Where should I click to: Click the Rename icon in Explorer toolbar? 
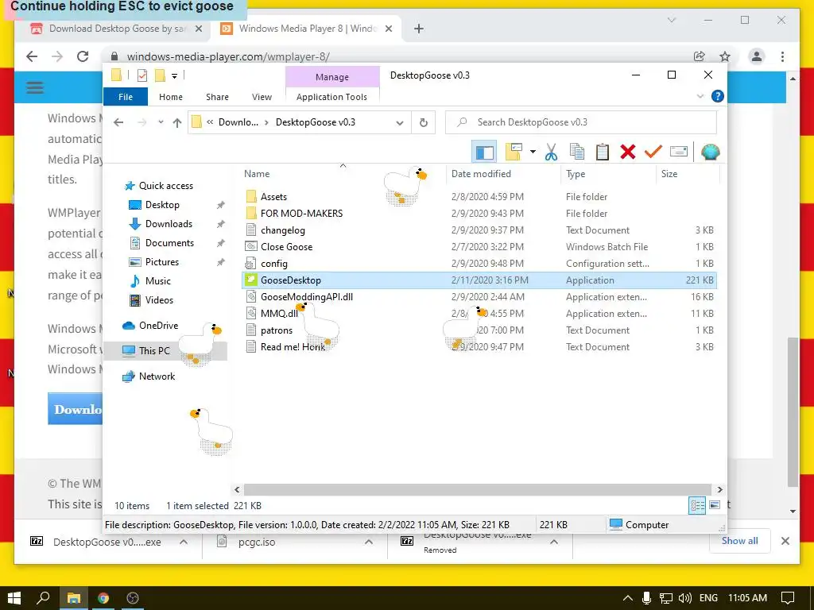[x=679, y=152]
